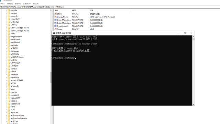Select the NdisCap tree item
220x124 pixels.
tap(14, 113)
